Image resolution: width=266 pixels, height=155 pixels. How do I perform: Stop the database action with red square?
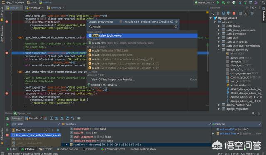point(234,13)
